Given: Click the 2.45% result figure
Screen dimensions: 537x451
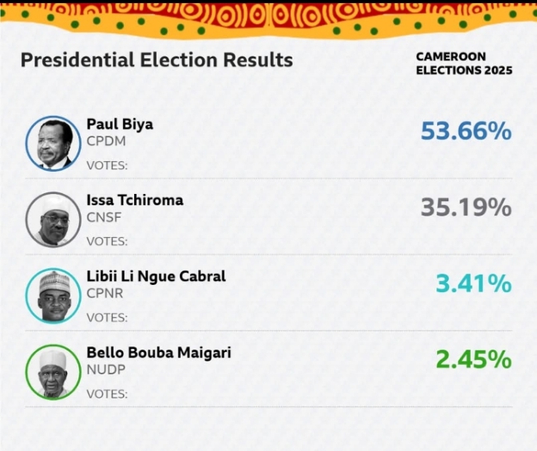Looking at the screenshot, I should pyautogui.click(x=473, y=359).
